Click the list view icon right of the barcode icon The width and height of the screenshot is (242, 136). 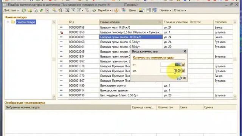[149, 11]
